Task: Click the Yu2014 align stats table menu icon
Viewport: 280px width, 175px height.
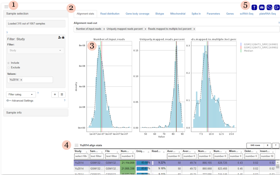Action: click(x=76, y=145)
